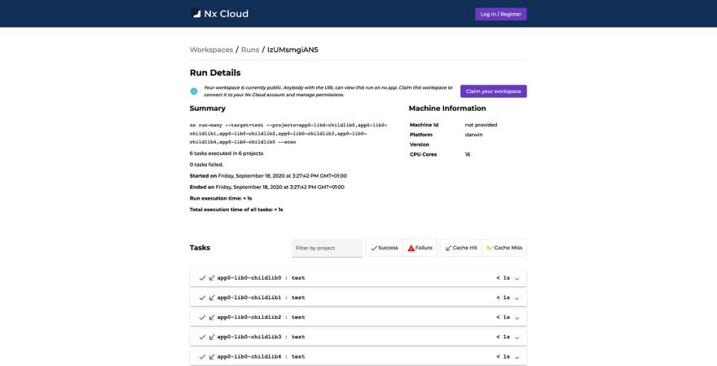717x366 pixels.
Task: Click the Log in / Register button
Action: point(501,14)
